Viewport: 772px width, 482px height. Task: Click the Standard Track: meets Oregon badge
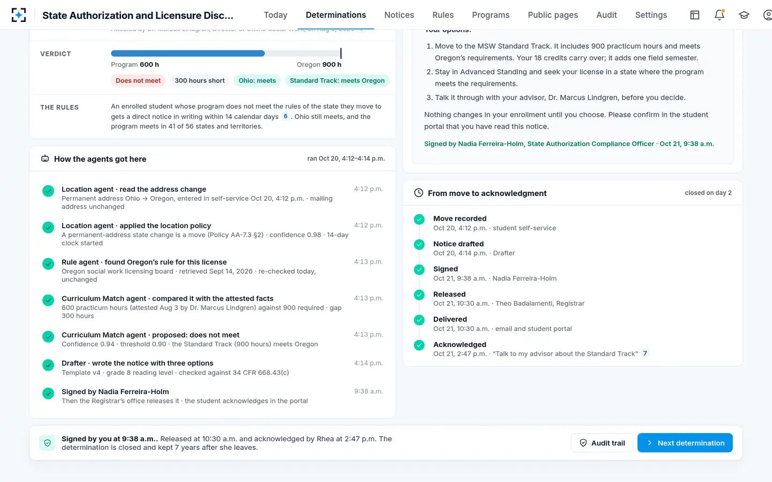pyautogui.click(x=337, y=81)
